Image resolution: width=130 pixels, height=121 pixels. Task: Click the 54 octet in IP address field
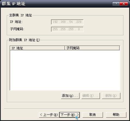coord(71,22)
